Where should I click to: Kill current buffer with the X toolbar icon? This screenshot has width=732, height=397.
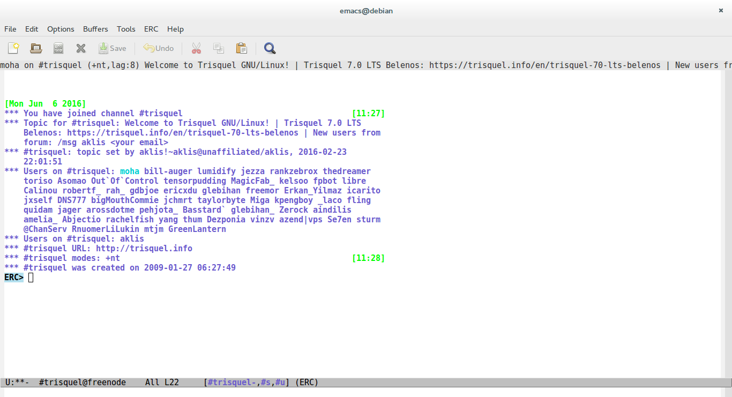[x=81, y=48]
